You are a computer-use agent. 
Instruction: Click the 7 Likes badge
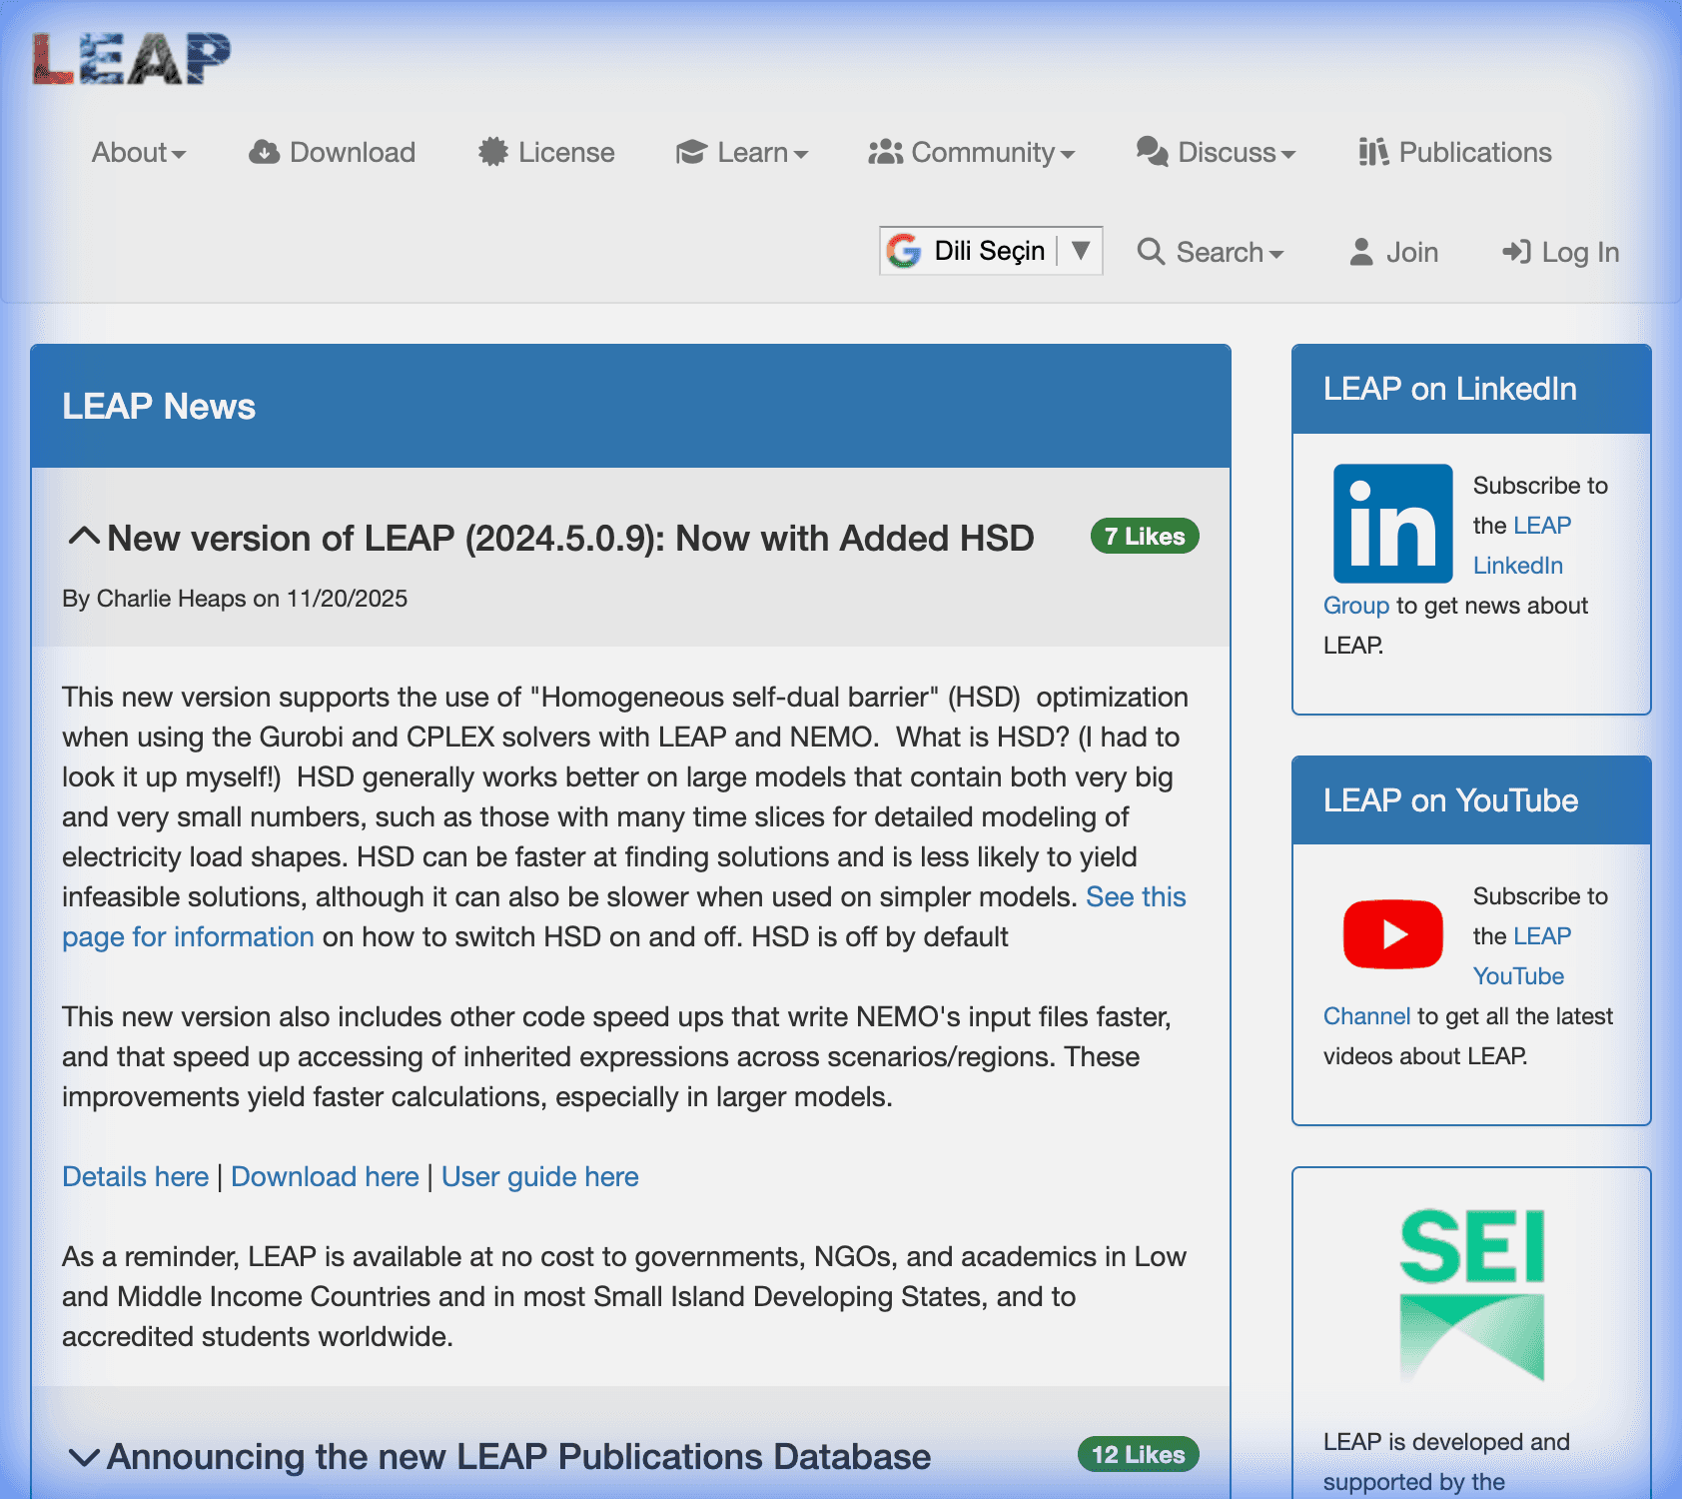1145,537
